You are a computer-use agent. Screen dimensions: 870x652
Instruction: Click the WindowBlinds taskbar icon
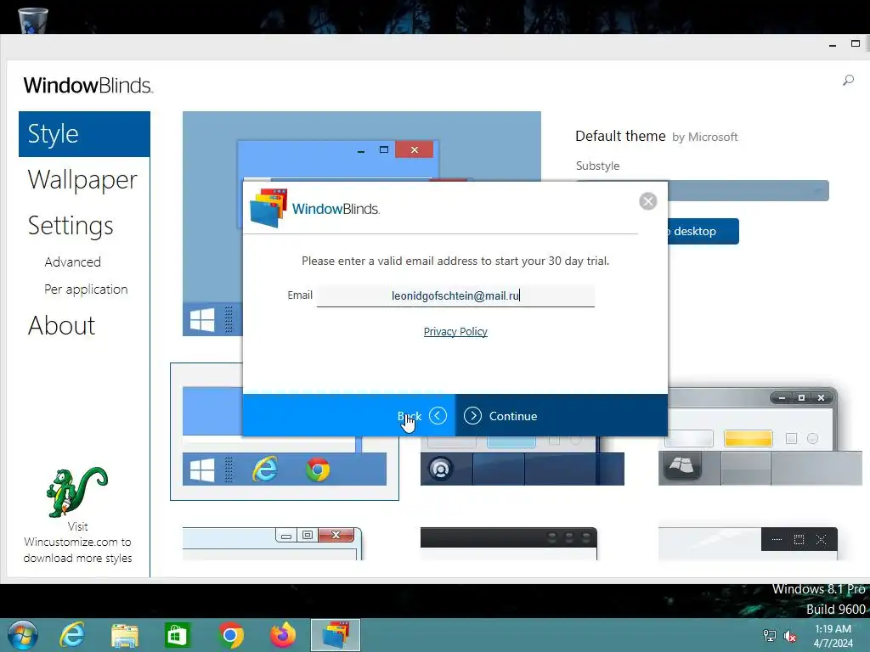point(336,635)
